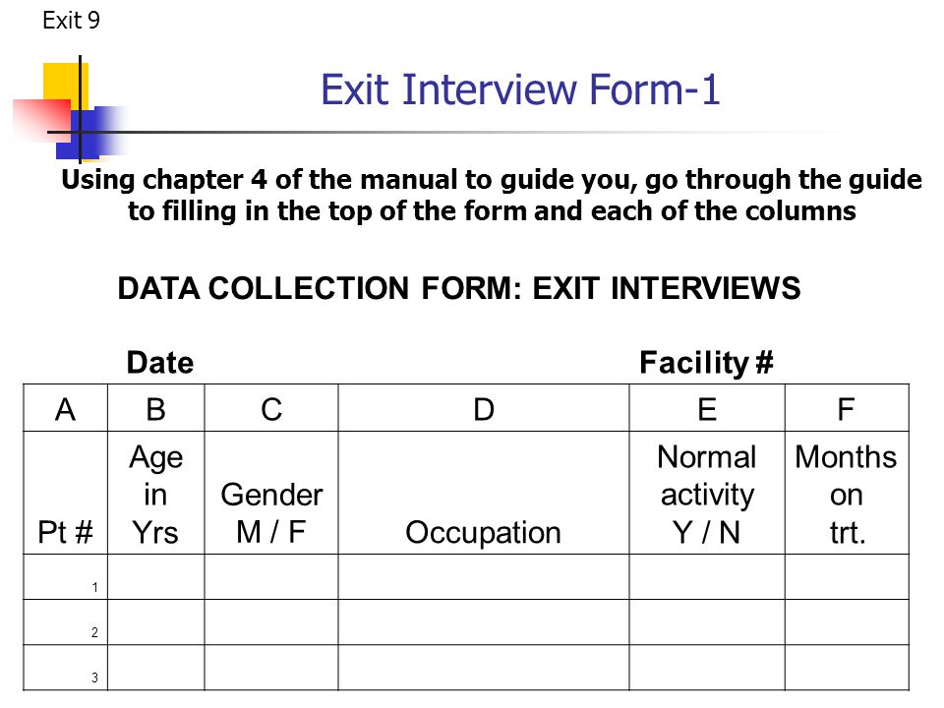The width and height of the screenshot is (944, 708).
Task: Click the empty Gender cell in row 3
Action: 271,668
